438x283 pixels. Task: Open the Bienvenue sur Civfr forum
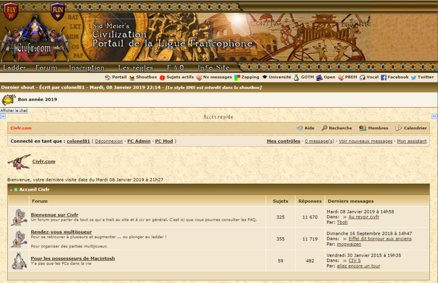click(x=54, y=215)
